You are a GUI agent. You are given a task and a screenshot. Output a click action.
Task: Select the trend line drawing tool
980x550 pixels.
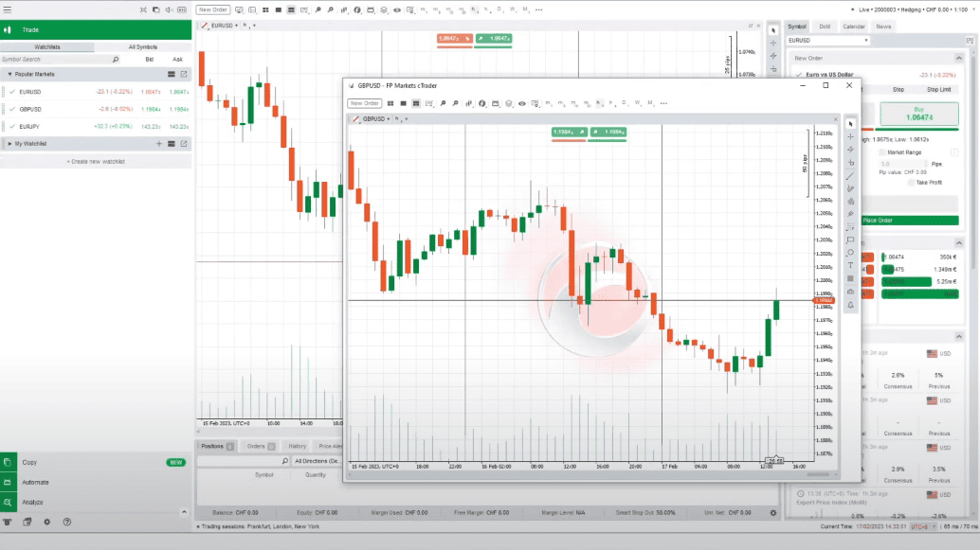click(851, 177)
